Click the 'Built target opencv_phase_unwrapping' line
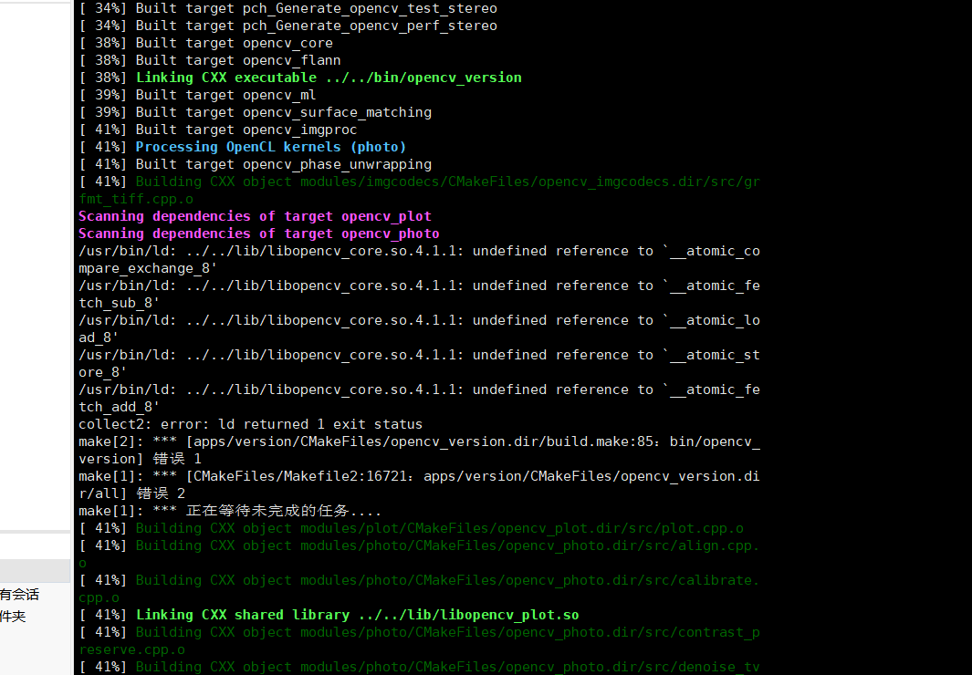This screenshot has height=675, width=972. (255, 165)
